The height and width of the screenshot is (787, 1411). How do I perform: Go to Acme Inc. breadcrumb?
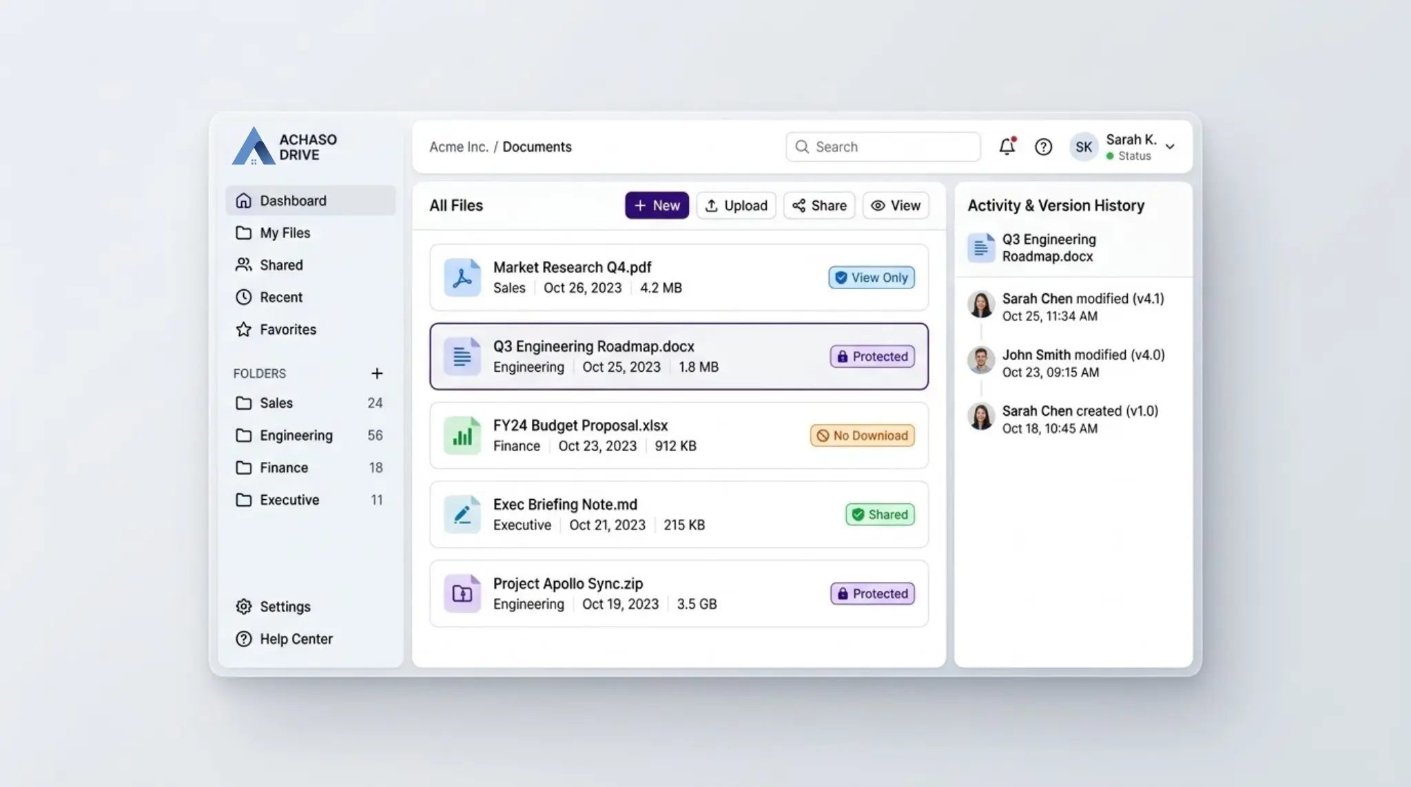[x=458, y=147]
